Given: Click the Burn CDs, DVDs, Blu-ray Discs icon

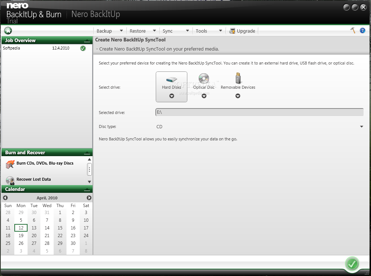Looking at the screenshot, I should [10, 164].
